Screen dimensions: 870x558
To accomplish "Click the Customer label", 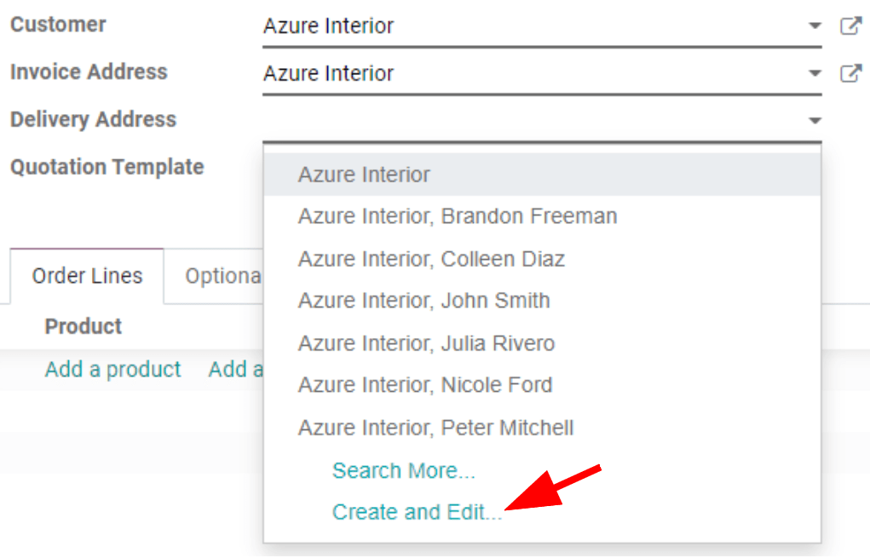I will pos(58,25).
